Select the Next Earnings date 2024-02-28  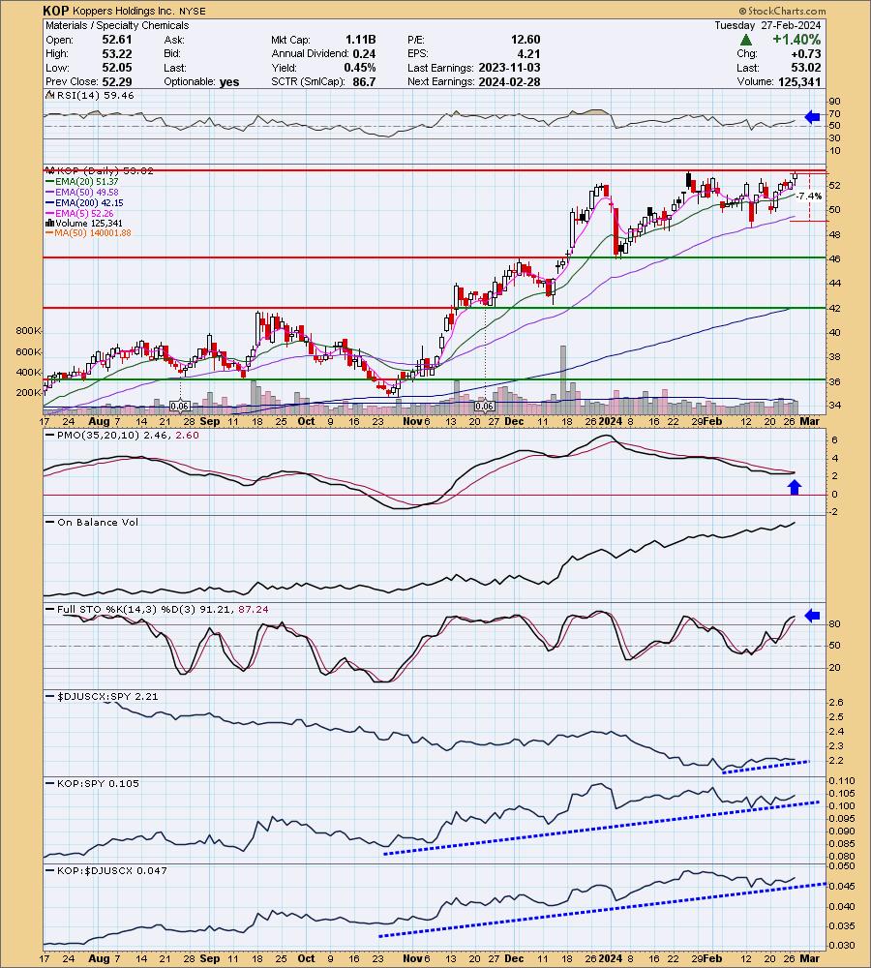coord(509,81)
